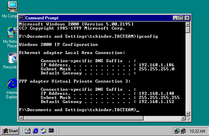209x136 pixels.
Task: Minimize the Command Prompt window
Action: (x=175, y=18)
